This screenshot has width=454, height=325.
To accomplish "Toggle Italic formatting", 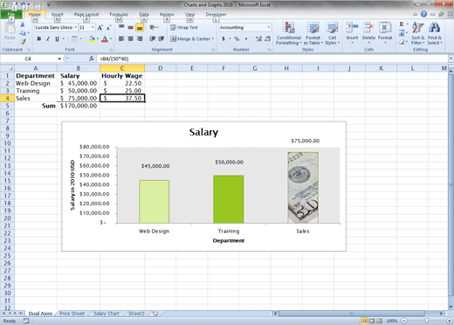I will click(48, 38).
